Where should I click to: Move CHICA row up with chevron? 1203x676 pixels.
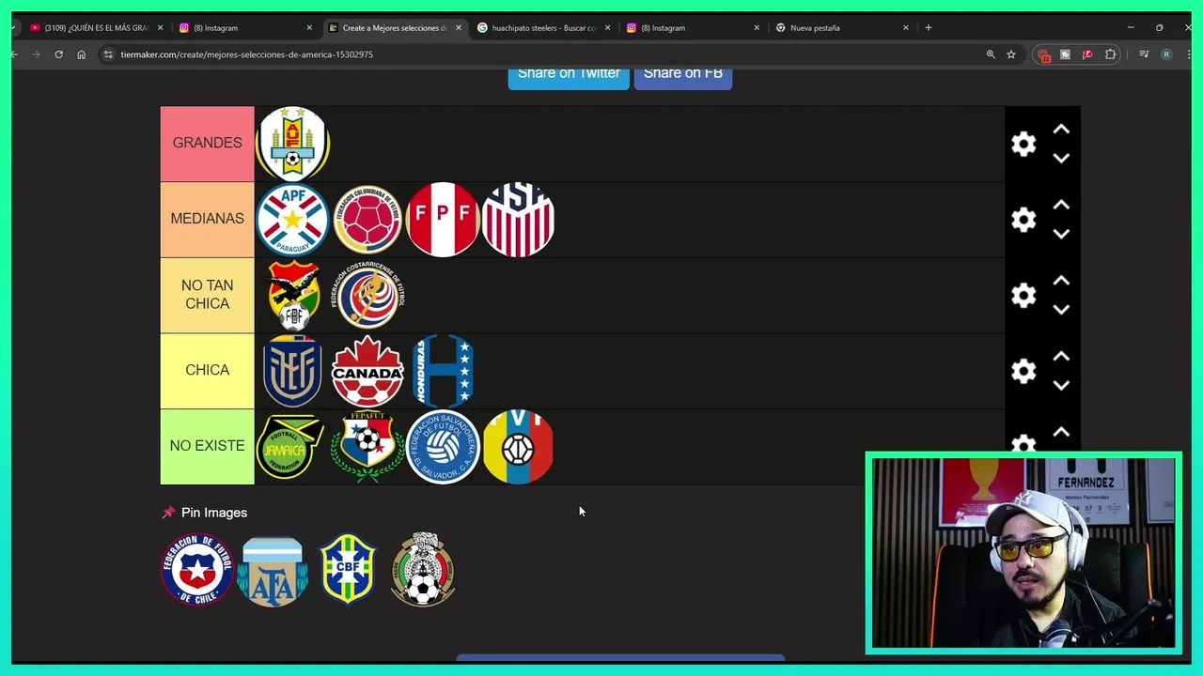pos(1061,357)
